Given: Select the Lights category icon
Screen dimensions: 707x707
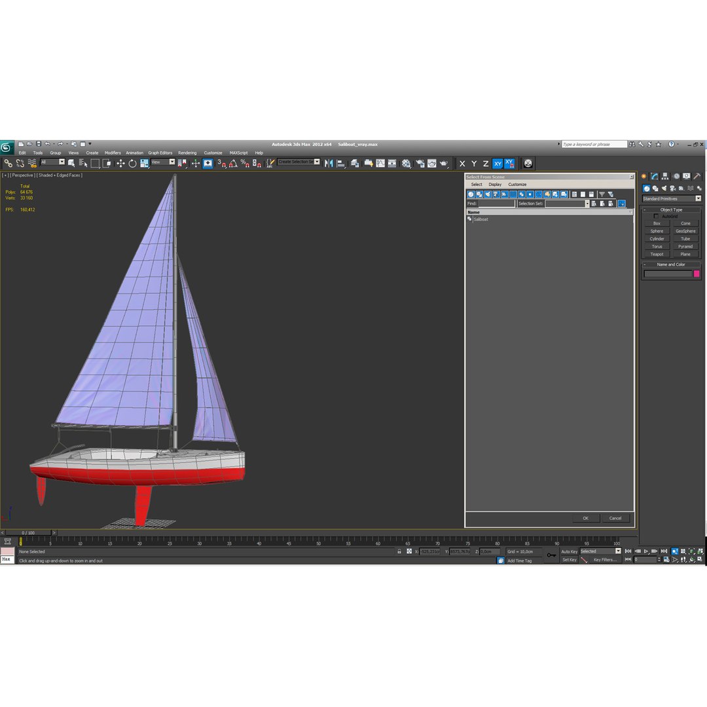Looking at the screenshot, I should (664, 189).
